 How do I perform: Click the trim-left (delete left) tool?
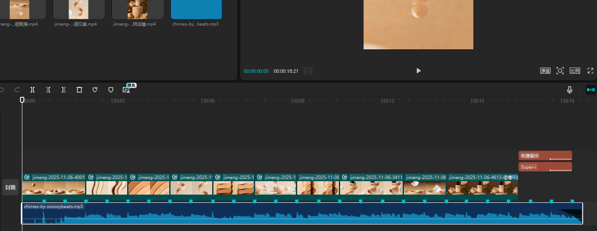(48, 90)
